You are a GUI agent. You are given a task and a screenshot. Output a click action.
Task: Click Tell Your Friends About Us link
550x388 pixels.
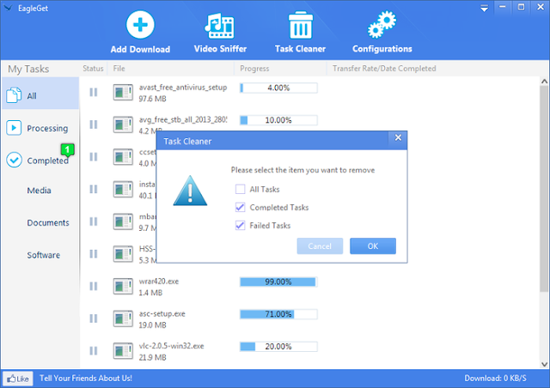pos(86,379)
